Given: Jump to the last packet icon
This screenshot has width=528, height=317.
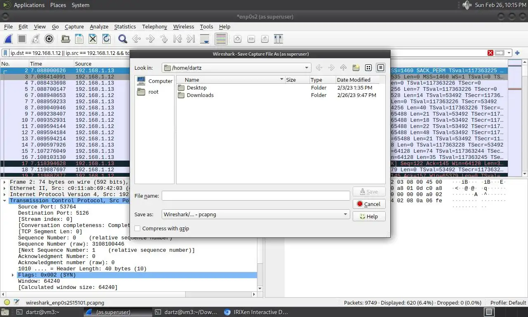Looking at the screenshot, I should 191,39.
